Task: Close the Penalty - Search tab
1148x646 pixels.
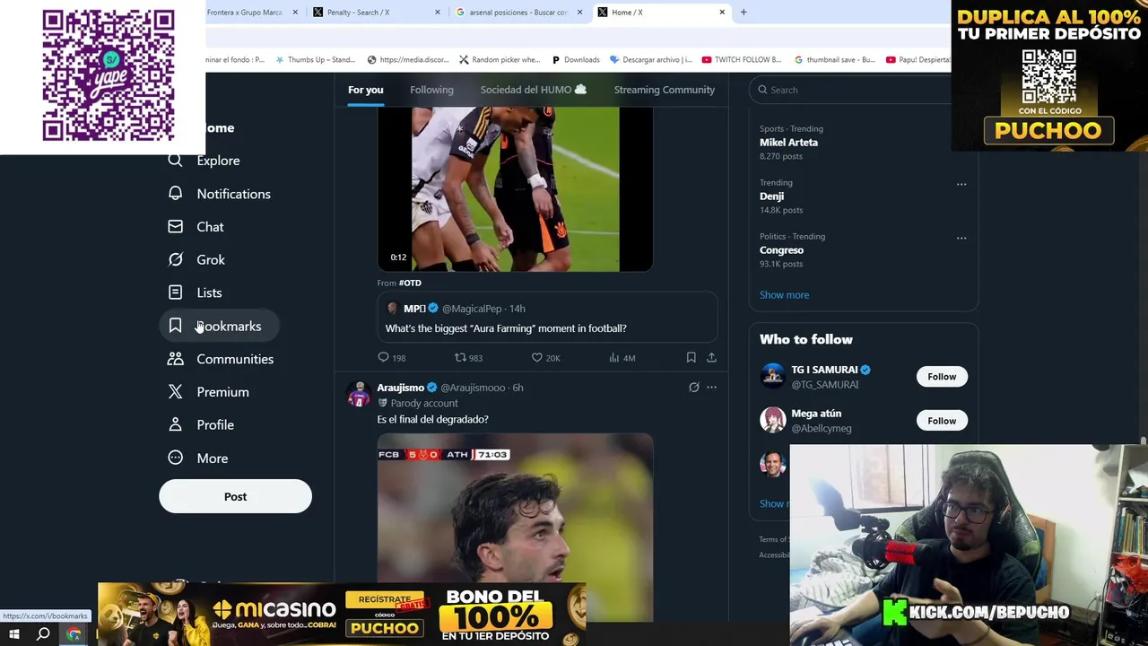Action: pos(438,13)
